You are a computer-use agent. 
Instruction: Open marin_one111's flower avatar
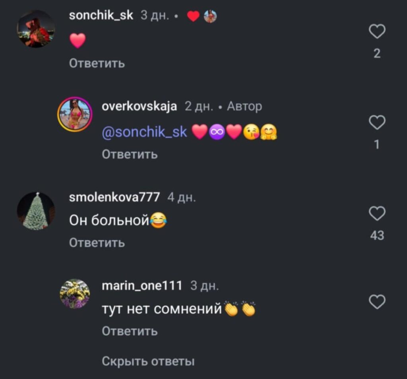(75, 294)
